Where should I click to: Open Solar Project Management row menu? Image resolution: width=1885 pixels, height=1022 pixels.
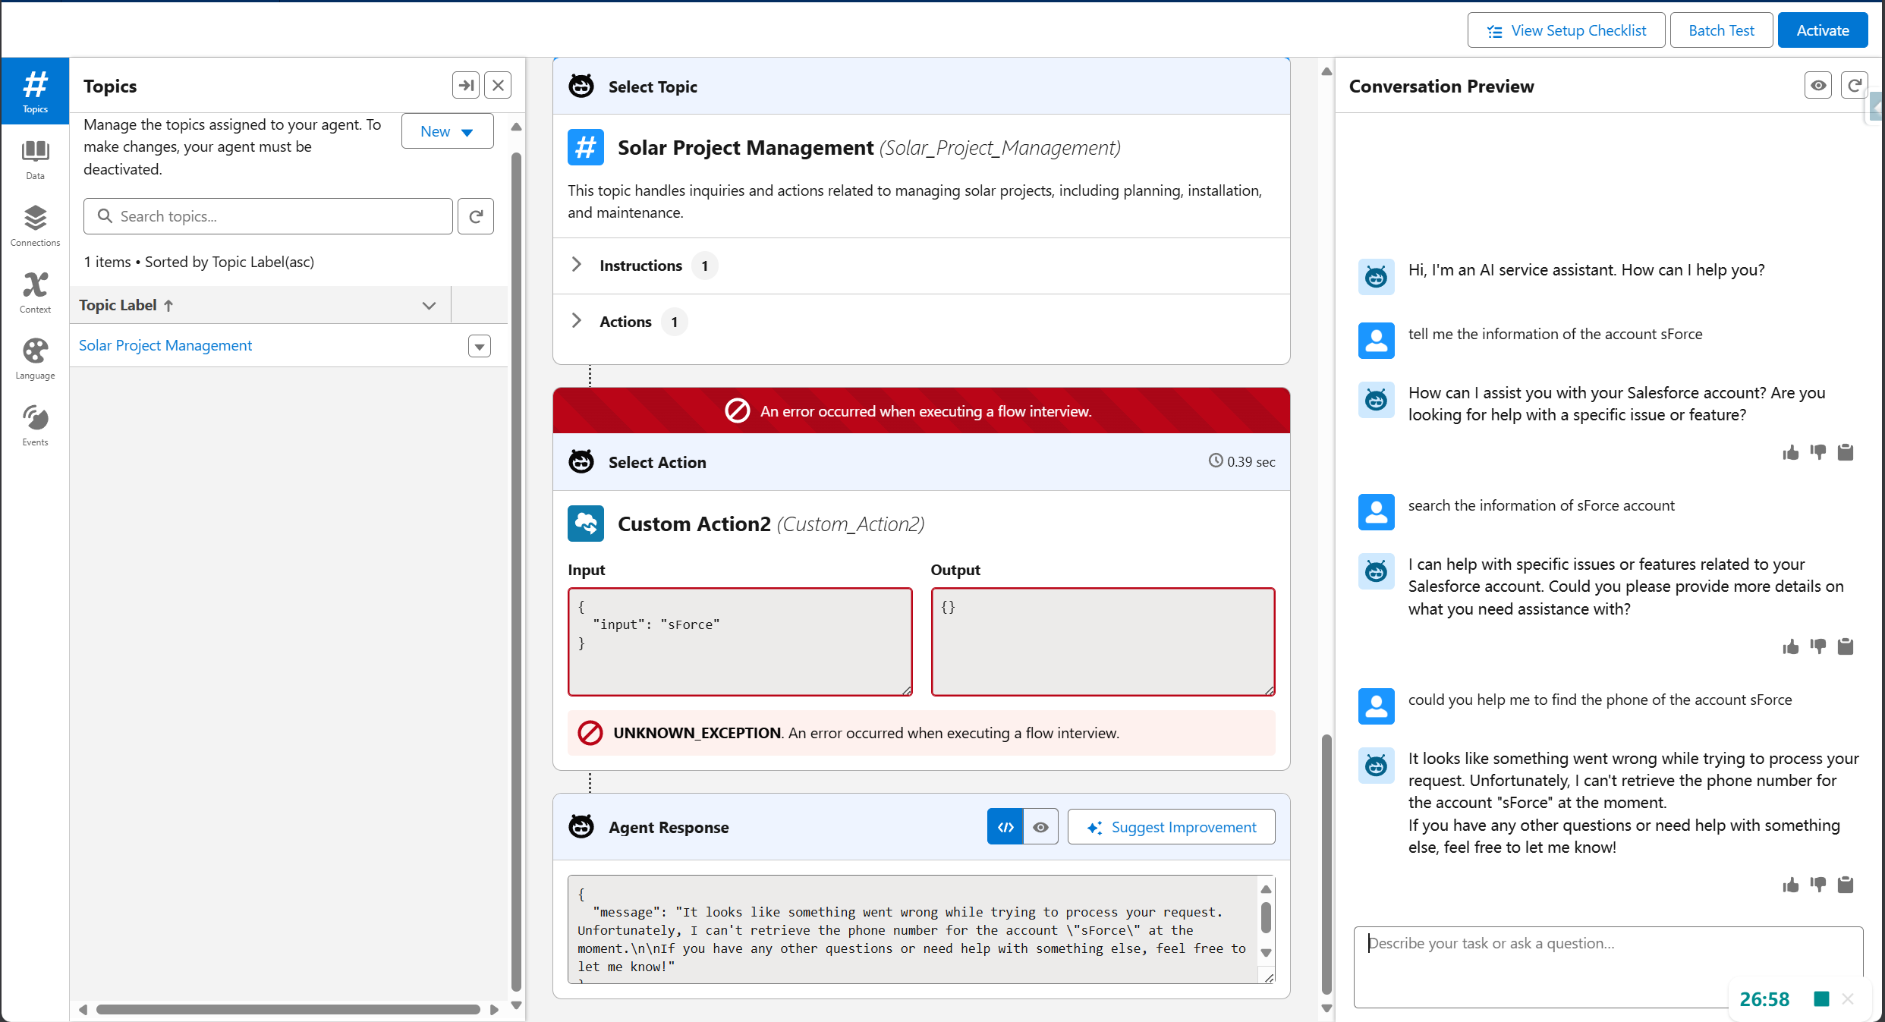click(x=479, y=346)
